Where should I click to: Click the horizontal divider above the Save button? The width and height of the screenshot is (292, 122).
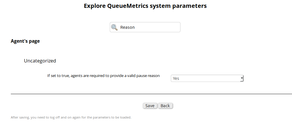click(x=146, y=94)
